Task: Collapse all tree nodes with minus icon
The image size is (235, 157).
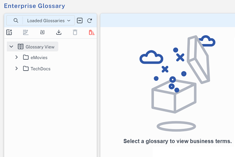Action: point(80,20)
